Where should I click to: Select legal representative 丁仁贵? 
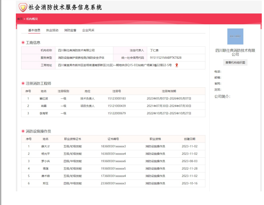click(154, 50)
